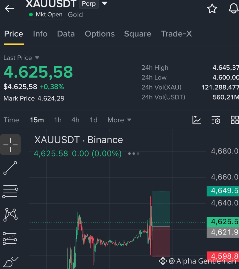The image size is (239, 269).
Task: Tap the 24h Vol(XAU) value 121.288,477
Action: 220,88
